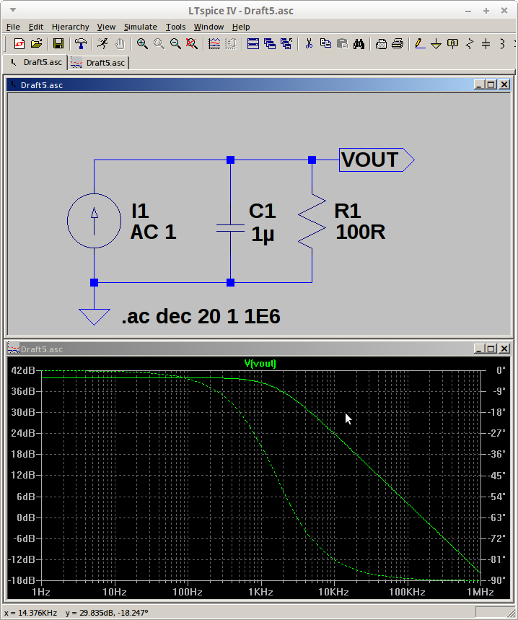
Task: Create a new schematic from the toolbar
Action: pyautogui.click(x=19, y=43)
